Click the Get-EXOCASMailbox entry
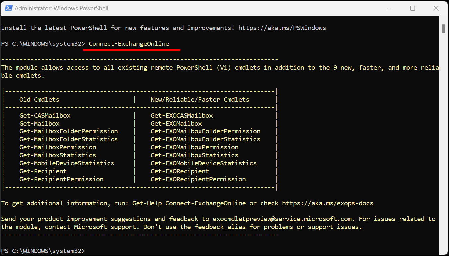Viewport: 449px width, 256px height. [182, 116]
